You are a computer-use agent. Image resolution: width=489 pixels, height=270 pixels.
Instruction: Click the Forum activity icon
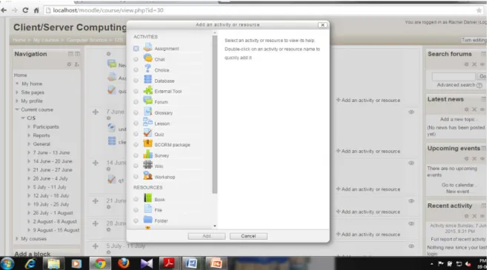(147, 101)
